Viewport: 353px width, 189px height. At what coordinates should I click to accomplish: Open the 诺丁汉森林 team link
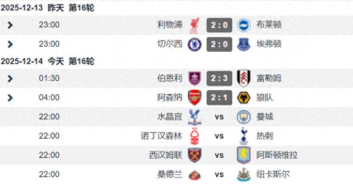(x=162, y=136)
